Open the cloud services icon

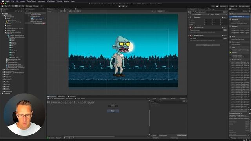click(217, 6)
